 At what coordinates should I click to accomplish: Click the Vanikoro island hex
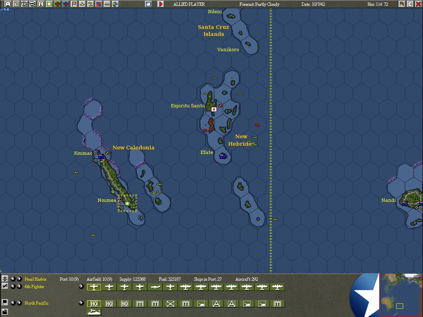click(248, 45)
